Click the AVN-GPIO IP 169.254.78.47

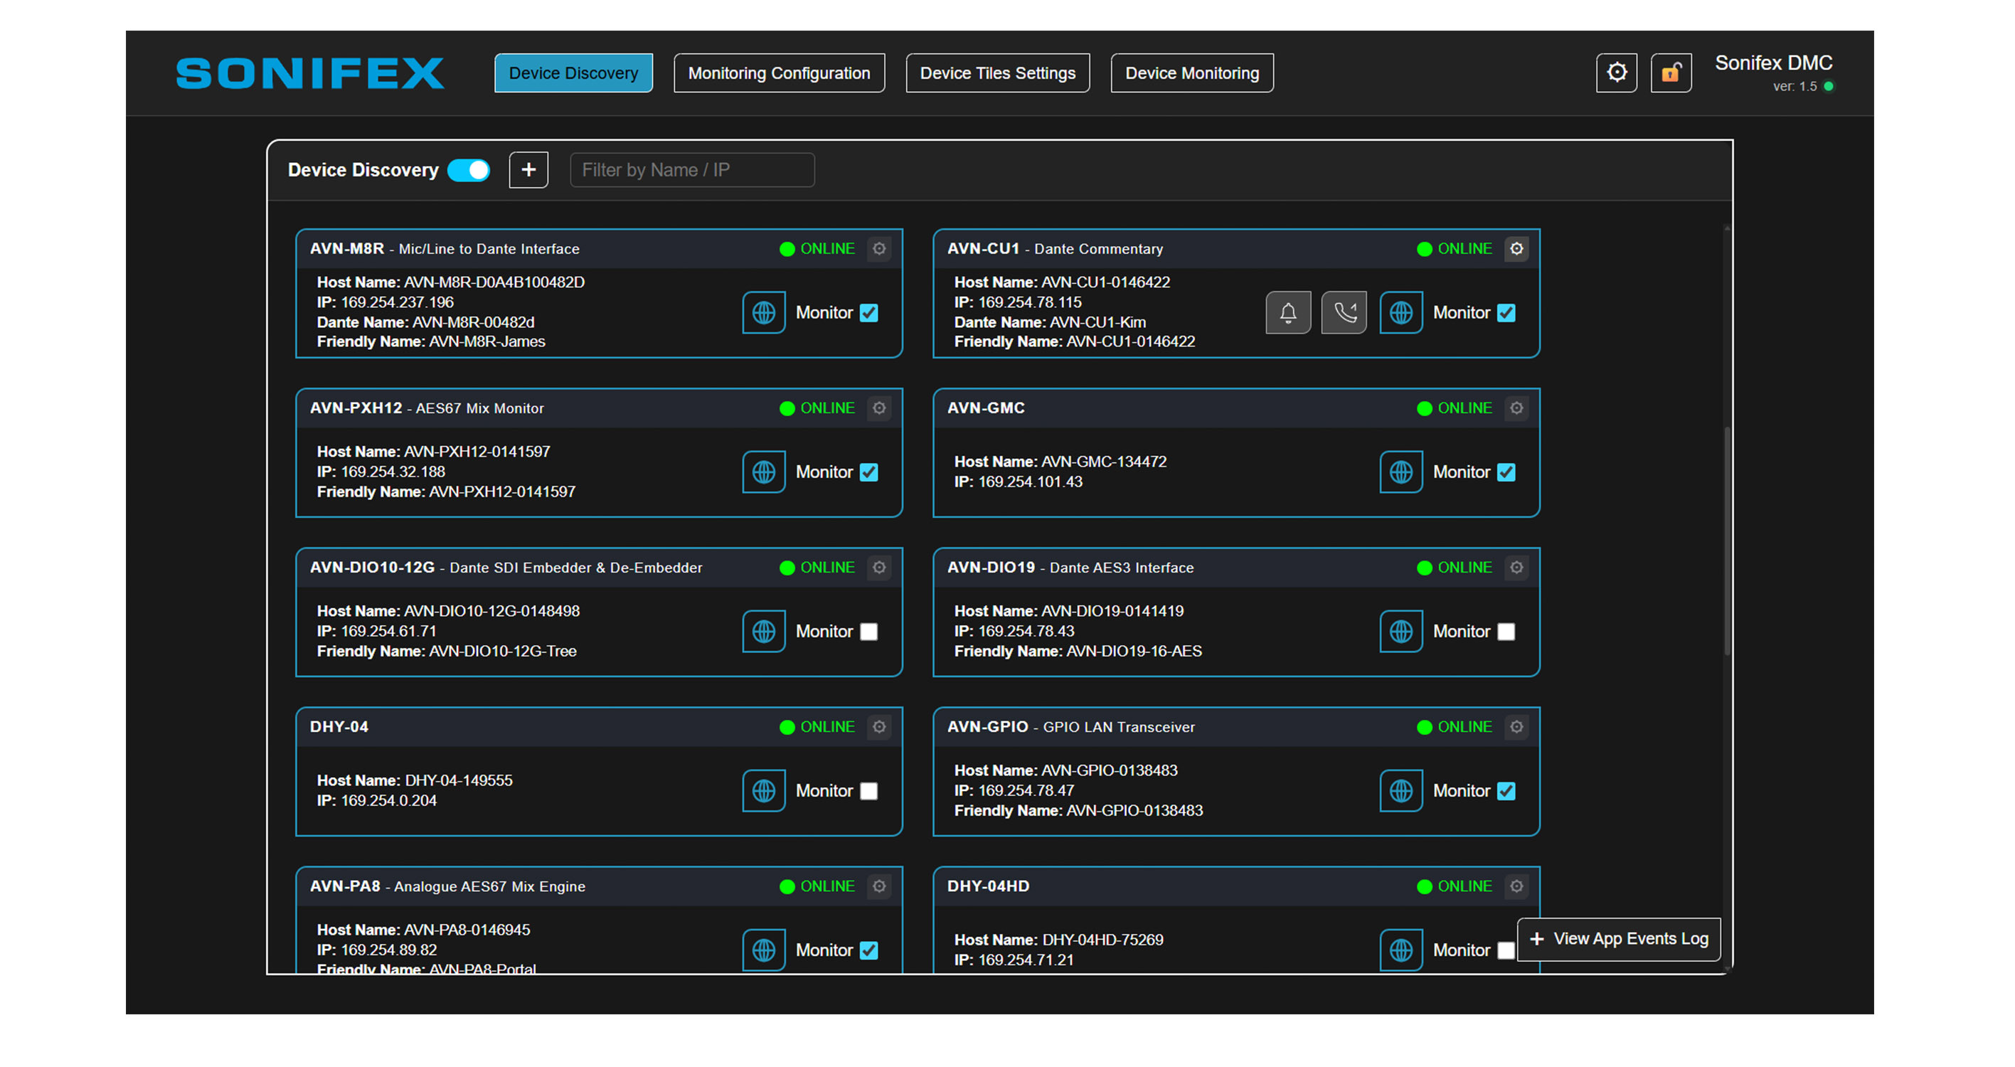point(1026,791)
